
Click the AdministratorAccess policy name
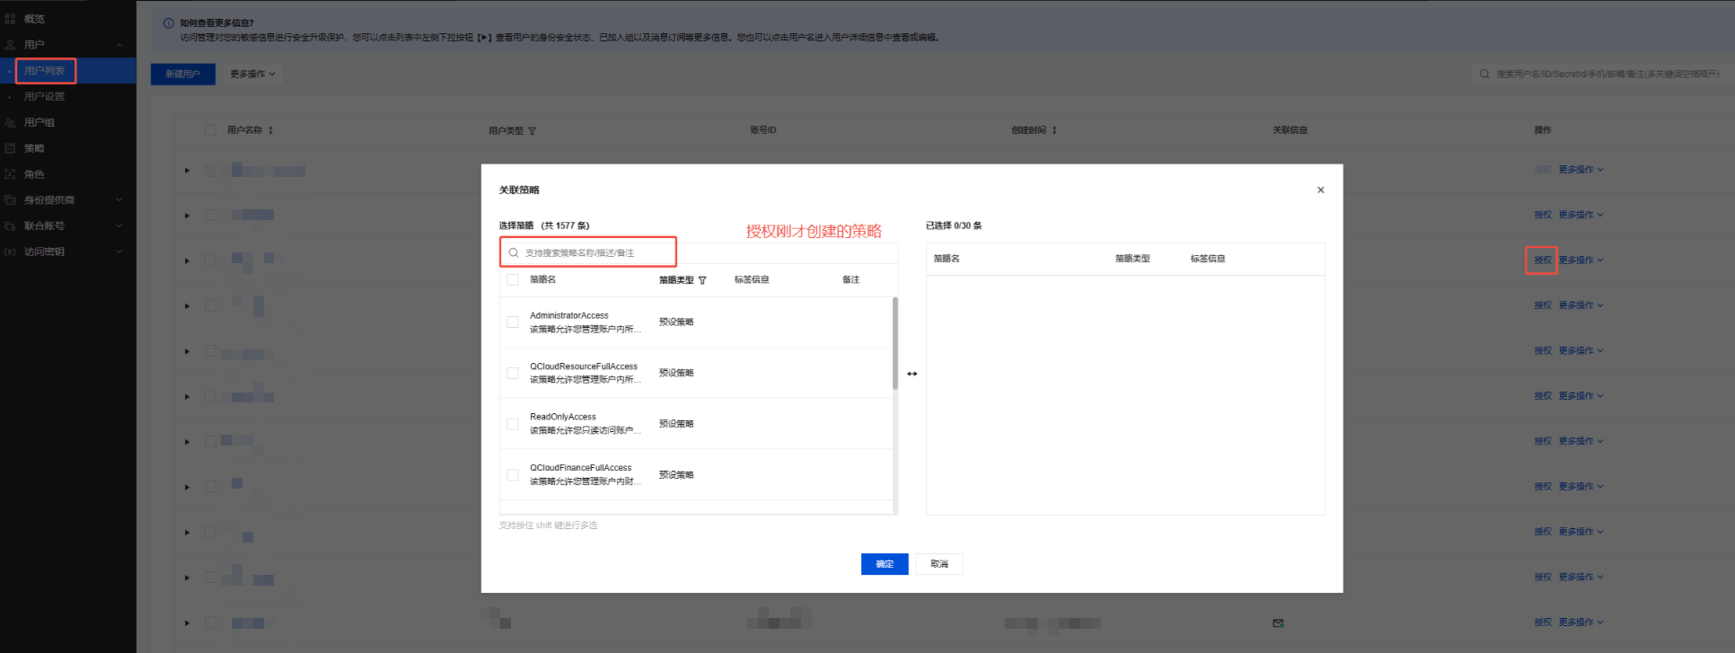click(x=569, y=316)
